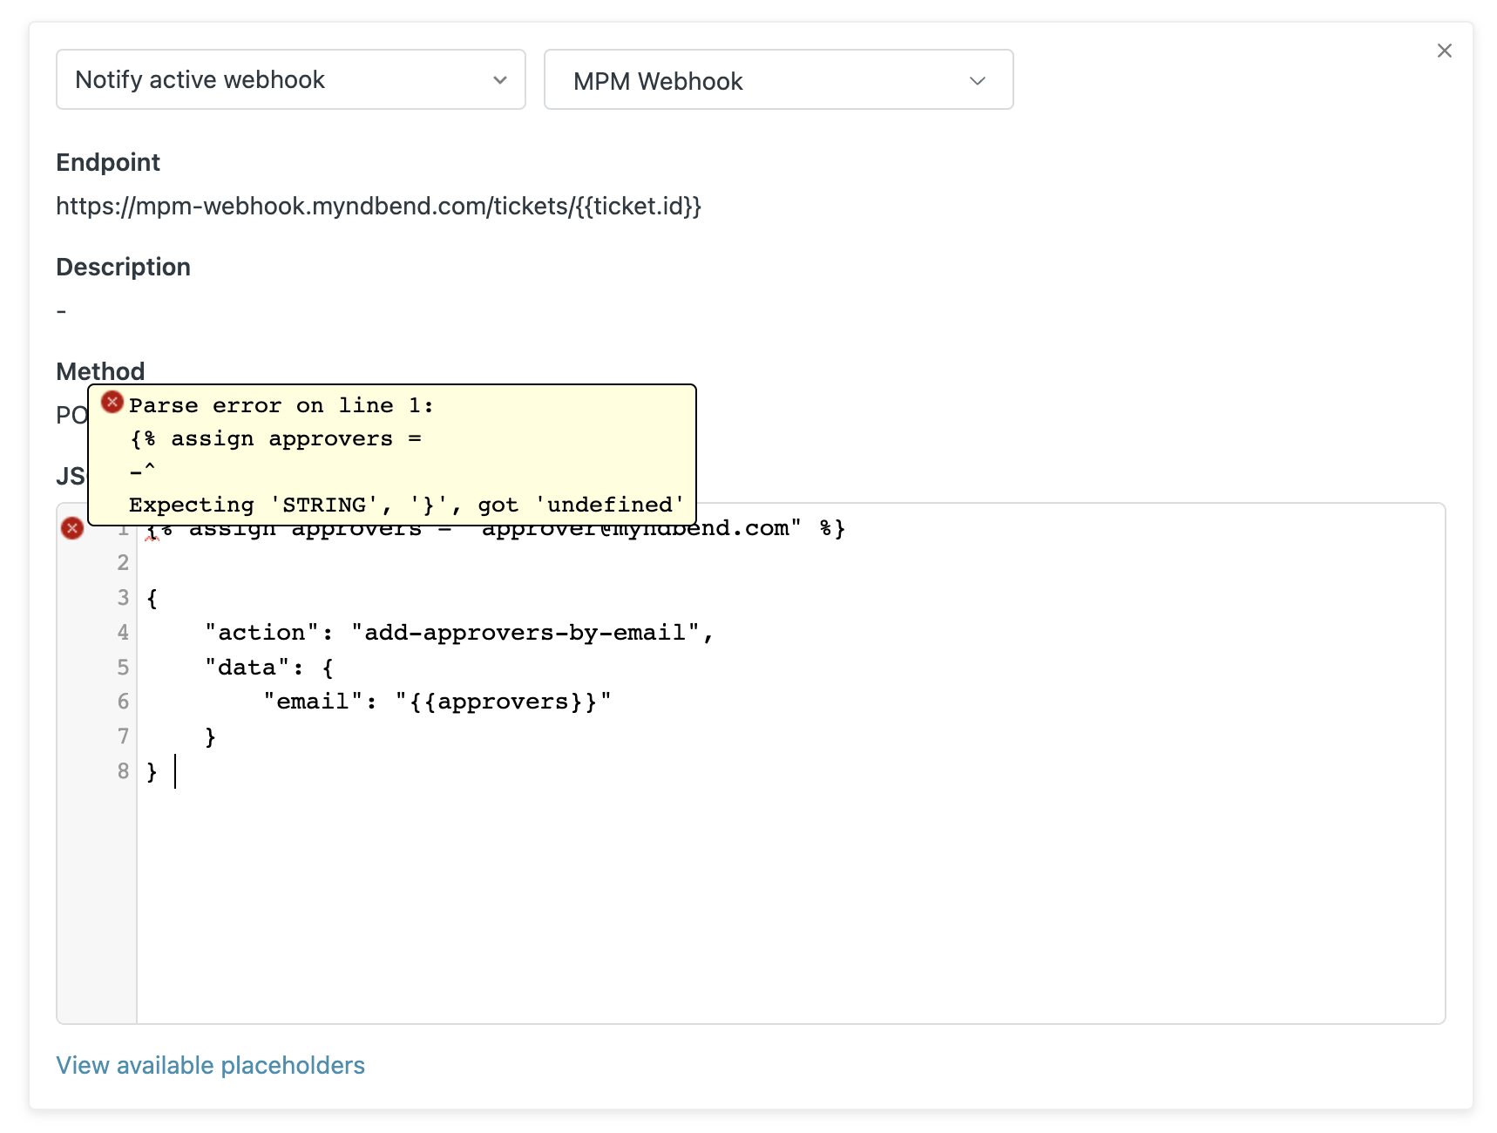Image resolution: width=1497 pixels, height=1133 pixels.
Task: Click the error icon inside the parse error tooltip
Action: click(112, 402)
